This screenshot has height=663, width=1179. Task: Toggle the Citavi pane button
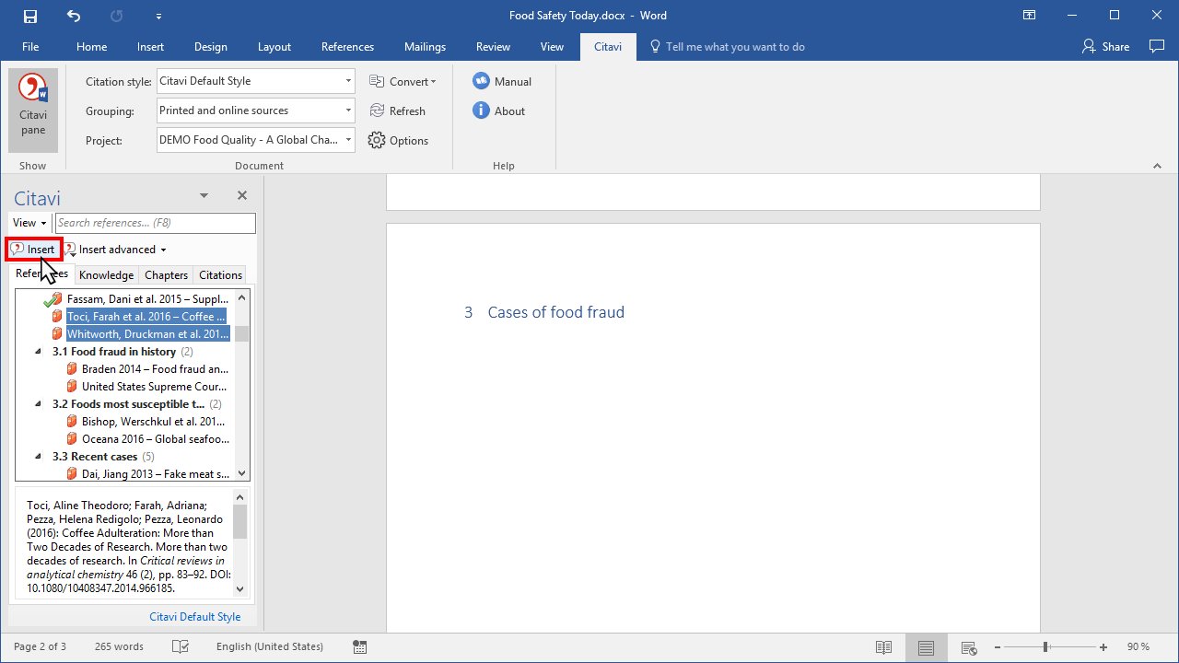pos(33,110)
